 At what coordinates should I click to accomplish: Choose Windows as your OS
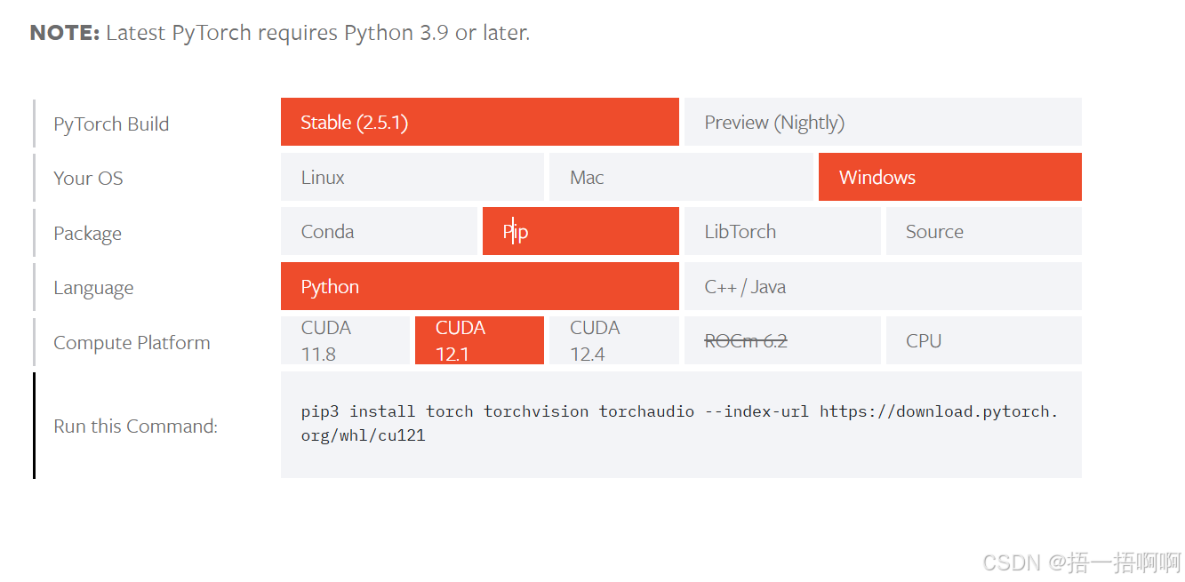coord(950,177)
